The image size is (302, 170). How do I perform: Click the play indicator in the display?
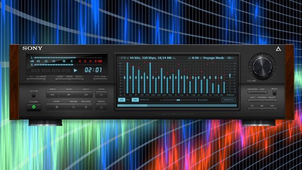coord(75,70)
